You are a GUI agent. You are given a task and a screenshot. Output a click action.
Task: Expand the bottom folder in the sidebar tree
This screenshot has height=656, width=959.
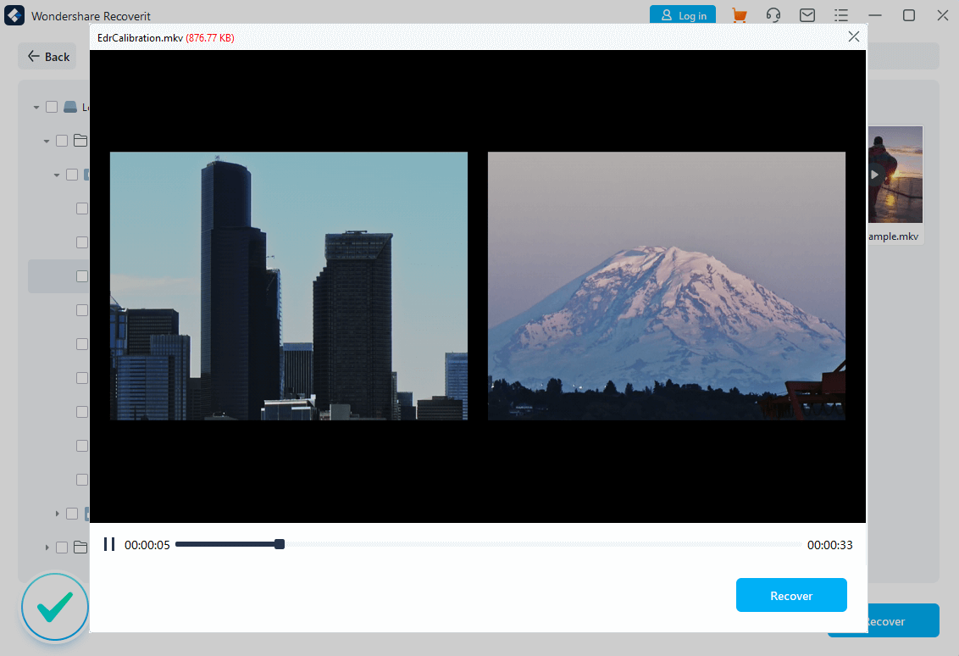(x=46, y=547)
